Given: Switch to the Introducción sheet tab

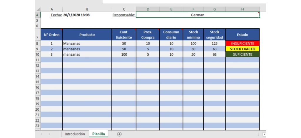Looking at the screenshot, I should click(75, 134).
